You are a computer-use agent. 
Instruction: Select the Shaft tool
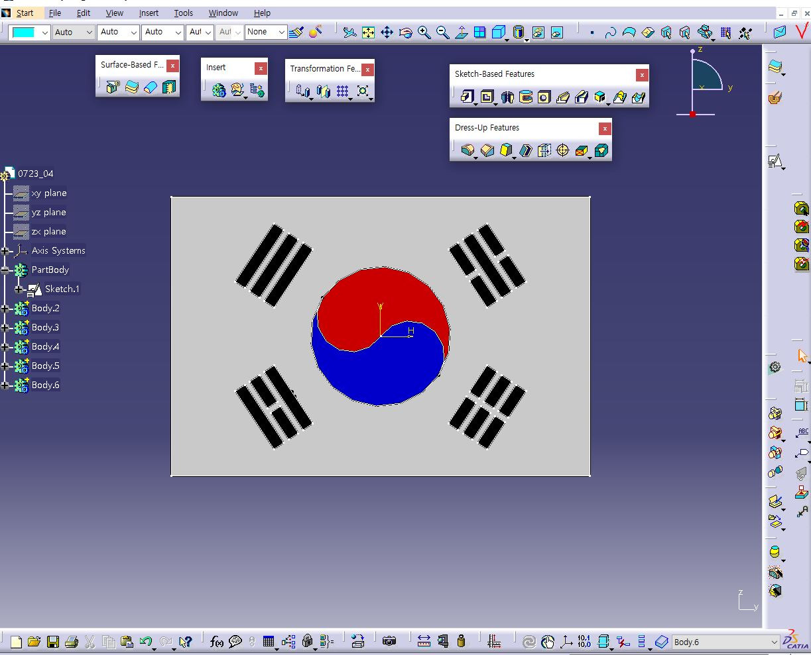click(x=506, y=97)
